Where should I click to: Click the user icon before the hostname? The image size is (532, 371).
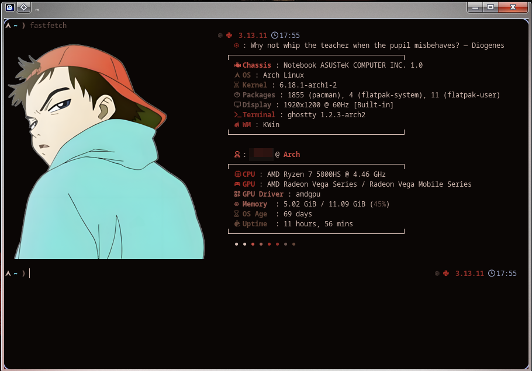pyautogui.click(x=237, y=155)
